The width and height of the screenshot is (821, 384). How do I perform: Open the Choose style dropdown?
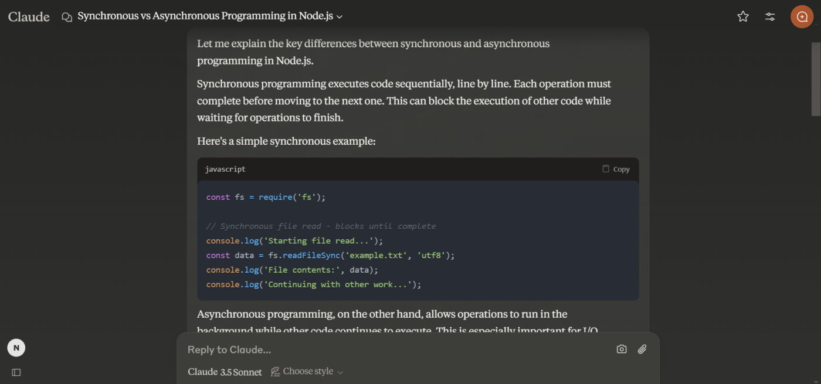[x=307, y=372]
